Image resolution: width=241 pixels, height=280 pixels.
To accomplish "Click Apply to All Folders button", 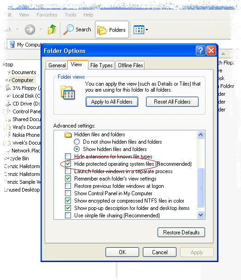I will (x=112, y=102).
